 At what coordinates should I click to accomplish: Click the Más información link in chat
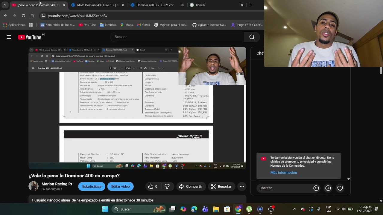pos(284,173)
